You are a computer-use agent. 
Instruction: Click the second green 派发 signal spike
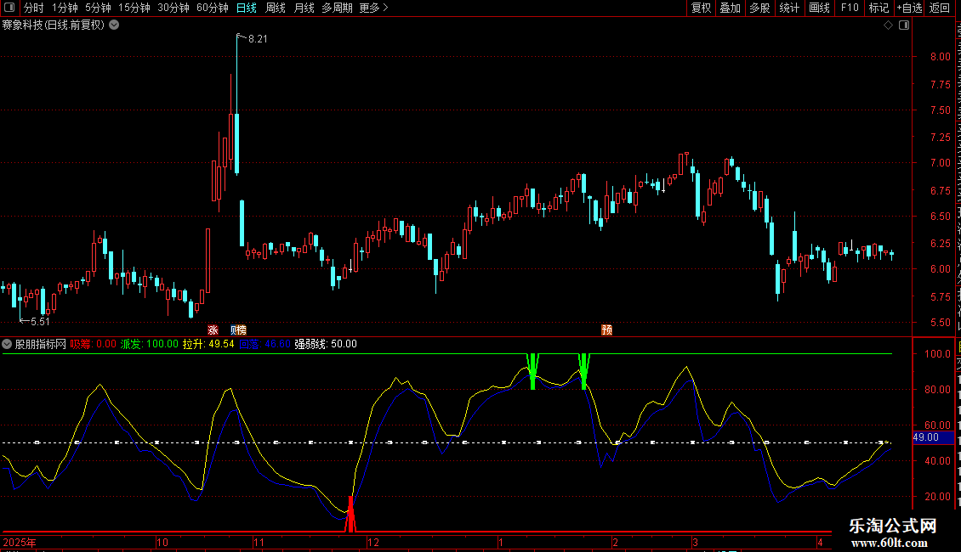(x=584, y=371)
